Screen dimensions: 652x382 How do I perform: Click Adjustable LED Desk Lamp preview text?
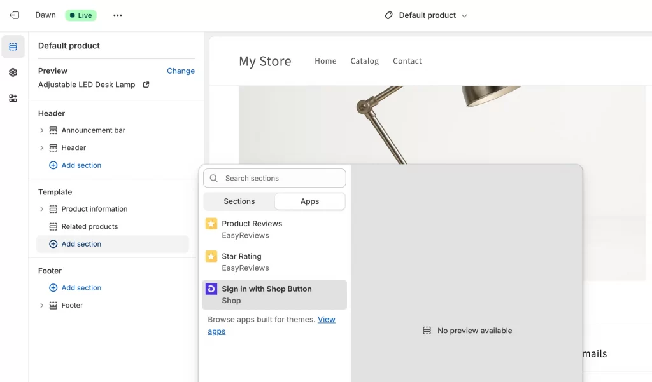(87, 85)
